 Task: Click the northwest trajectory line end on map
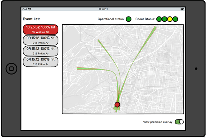click(99, 41)
